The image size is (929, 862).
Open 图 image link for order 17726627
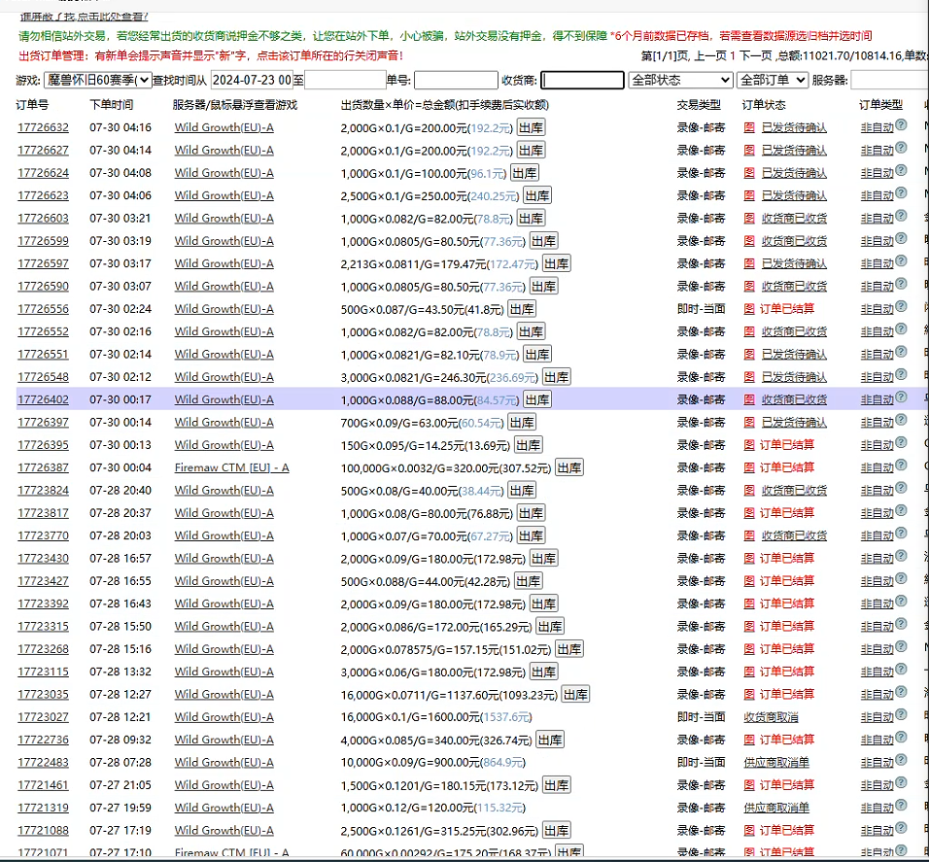pos(748,151)
